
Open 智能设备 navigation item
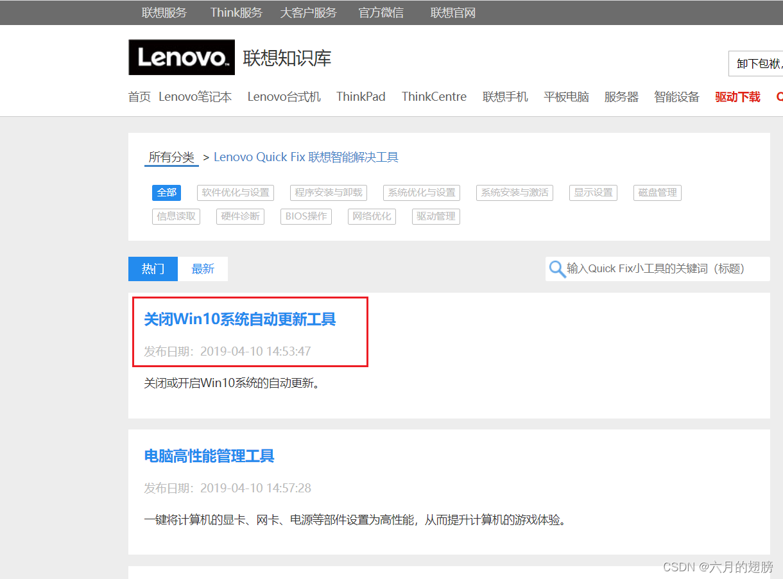[x=676, y=97]
